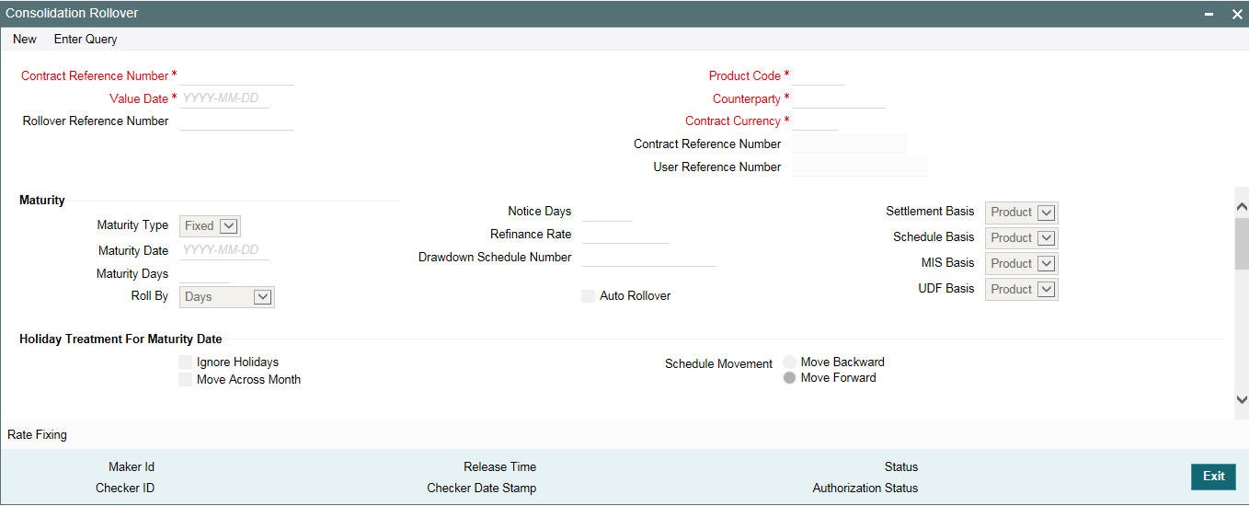Click the Value Date input field
1249x506 pixels.
(x=223, y=98)
